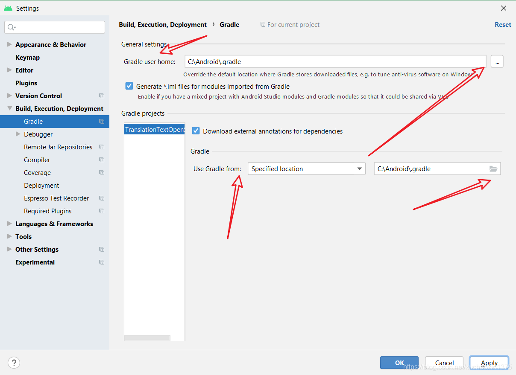The height and width of the screenshot is (375, 516).
Task: Click the horizontal scrollbar under Gradle projects list
Action: (147, 338)
